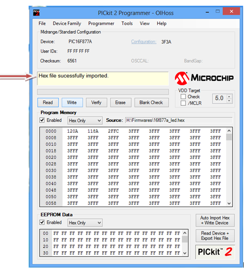Click the EEPROM Data scrollbar thumb
This screenshot has width=244, height=268.
[185, 239]
